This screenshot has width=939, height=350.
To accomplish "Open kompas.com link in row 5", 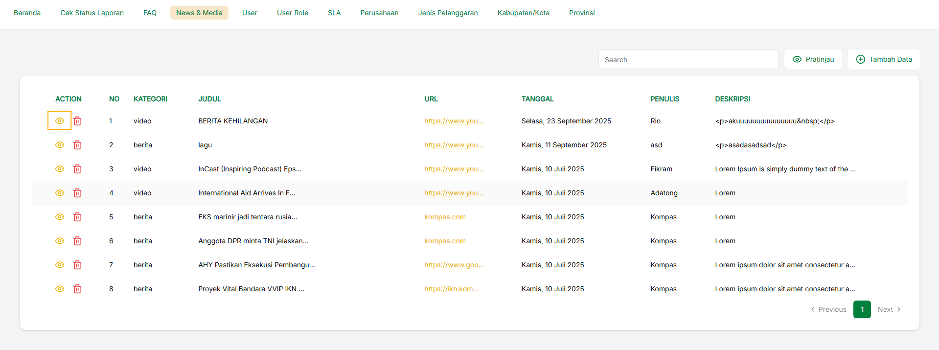I will [x=445, y=217].
